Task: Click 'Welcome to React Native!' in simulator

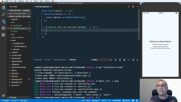Action: click(x=160, y=42)
